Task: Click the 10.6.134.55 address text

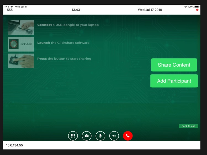Action: coord(14,145)
